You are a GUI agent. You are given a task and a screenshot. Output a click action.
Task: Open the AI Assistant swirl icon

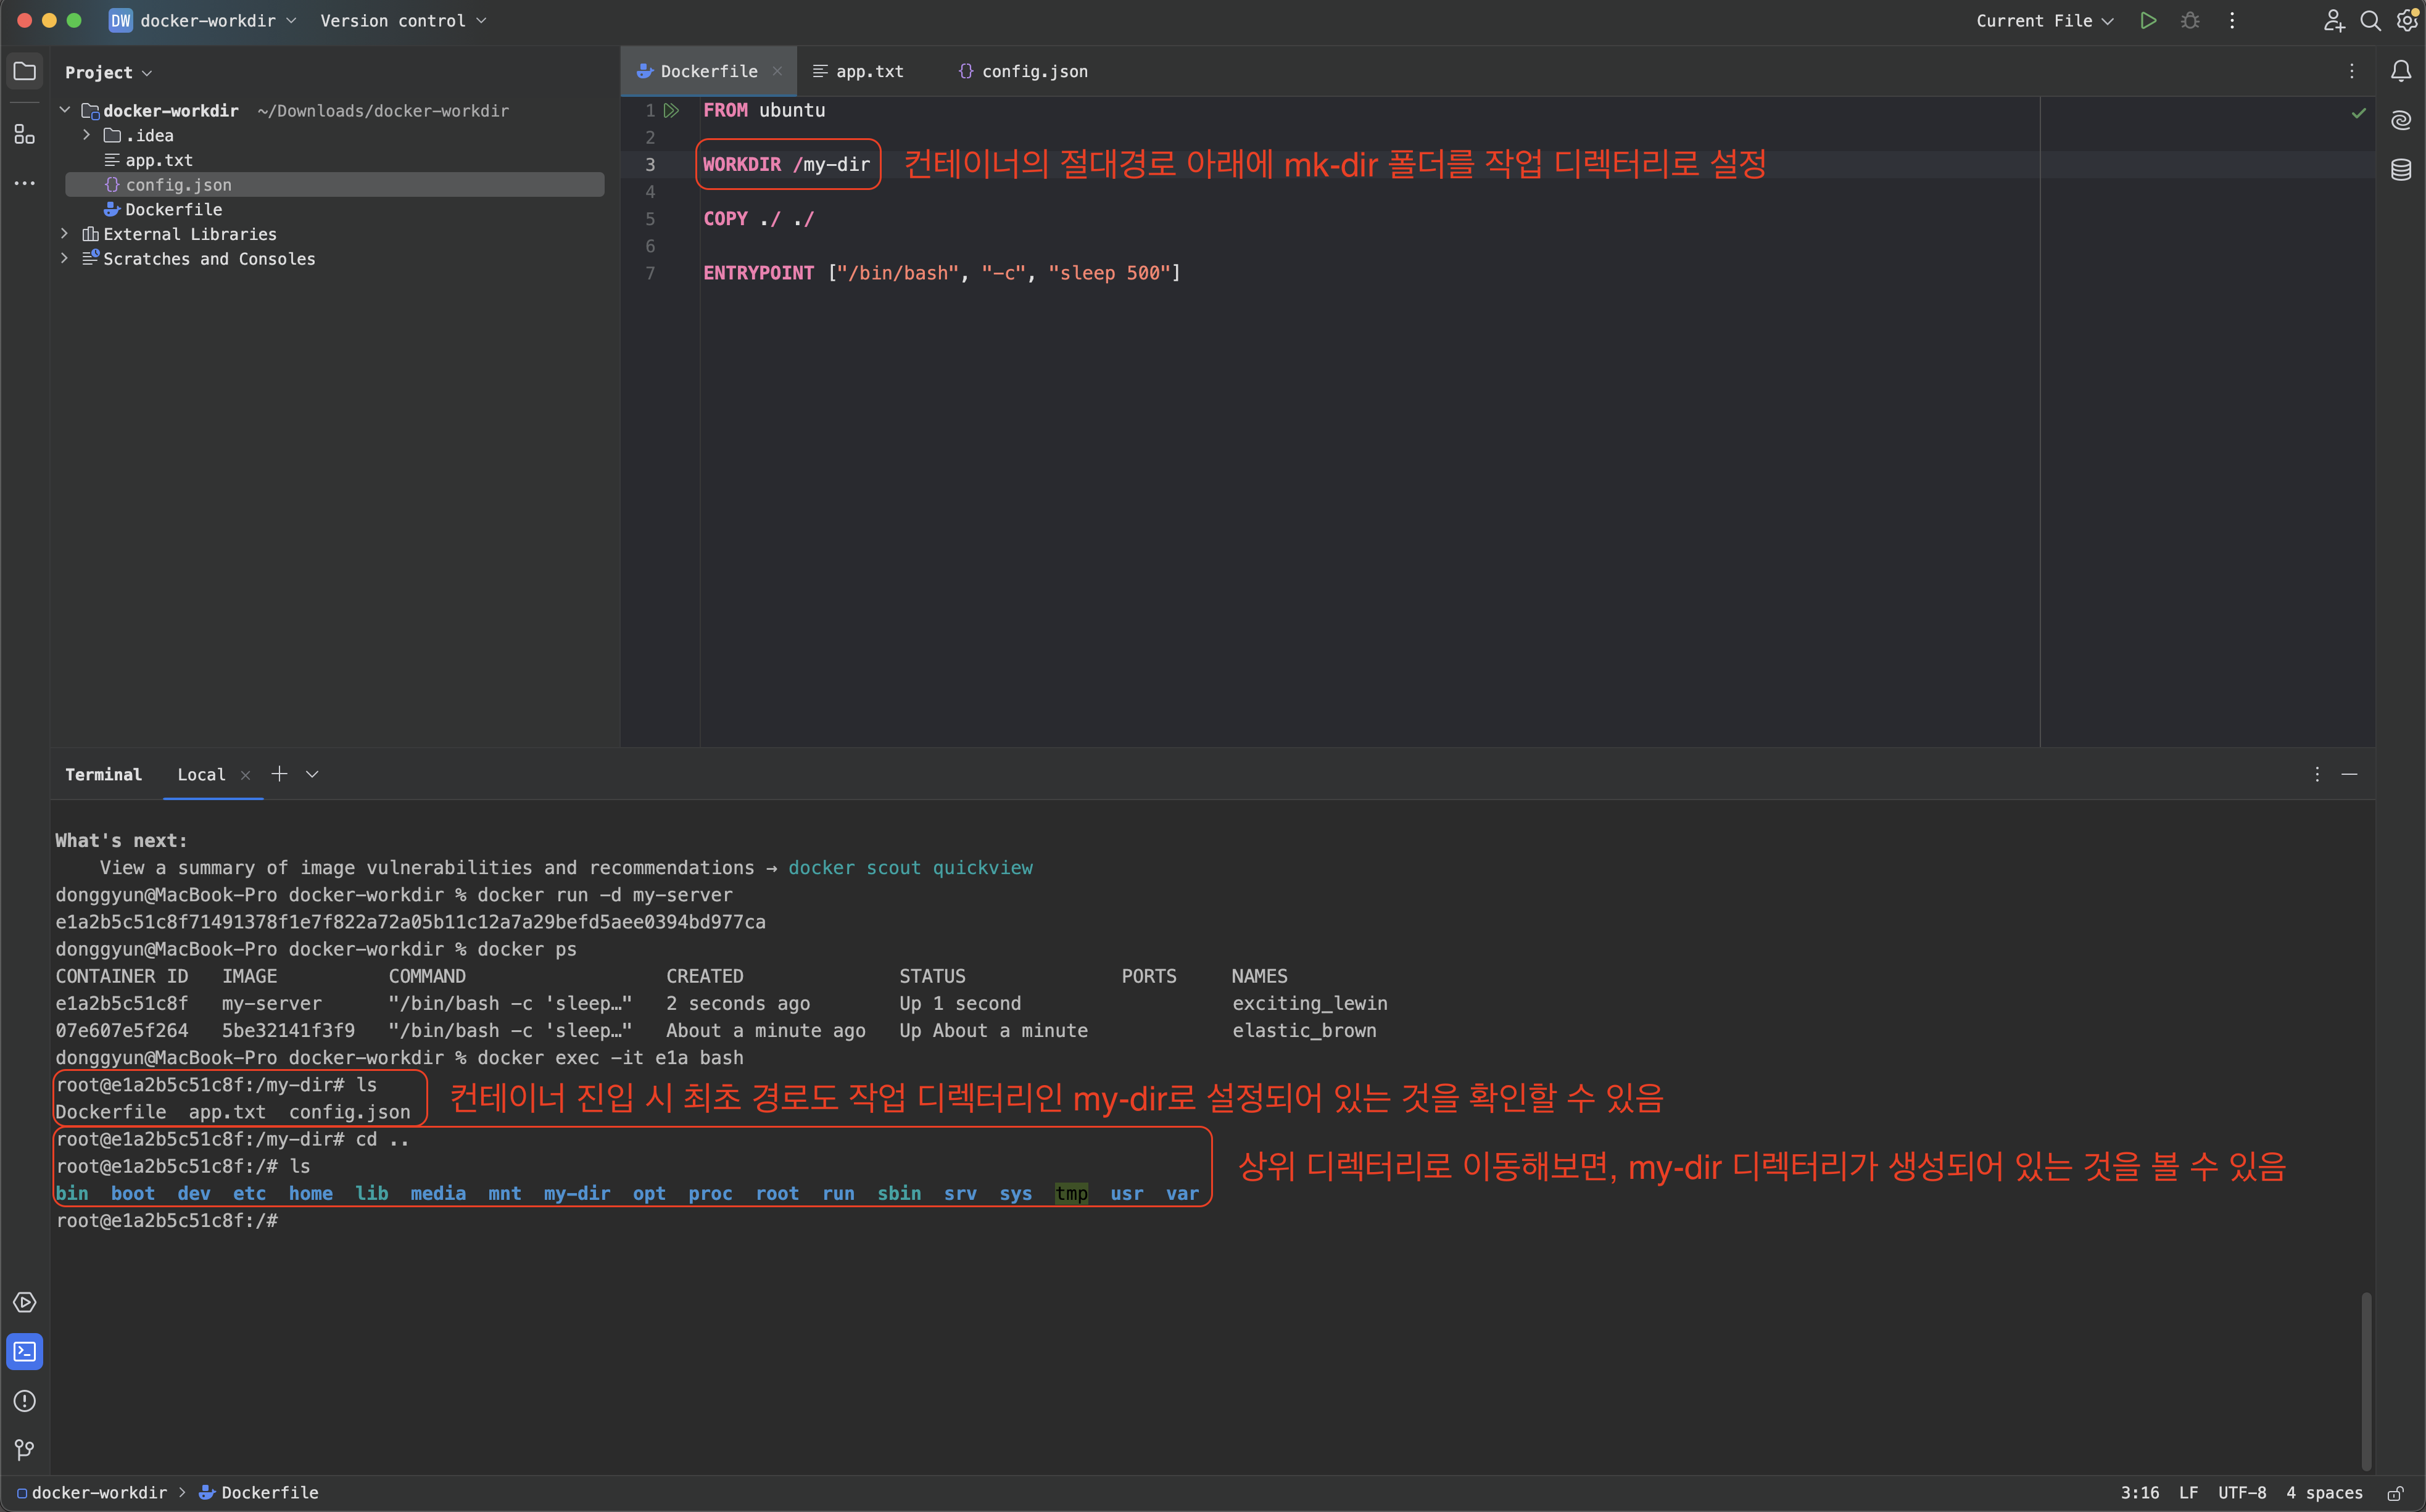coord(2401,120)
